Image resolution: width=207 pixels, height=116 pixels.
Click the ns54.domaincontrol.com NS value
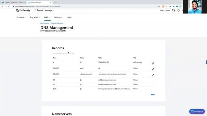pyautogui.click(x=107, y=84)
